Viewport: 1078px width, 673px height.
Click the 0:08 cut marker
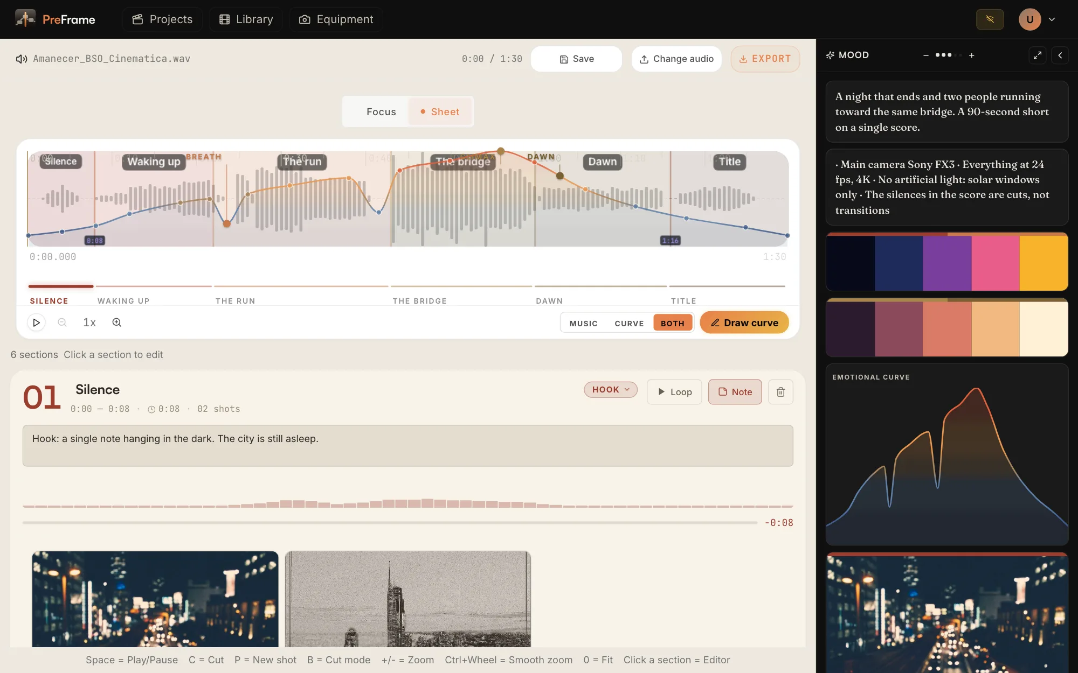95,241
